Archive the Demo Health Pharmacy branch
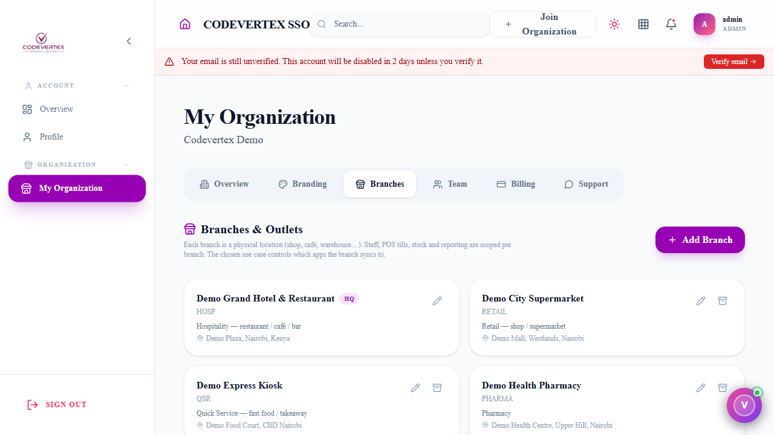Screen dimensions: 774x435 (x=723, y=388)
